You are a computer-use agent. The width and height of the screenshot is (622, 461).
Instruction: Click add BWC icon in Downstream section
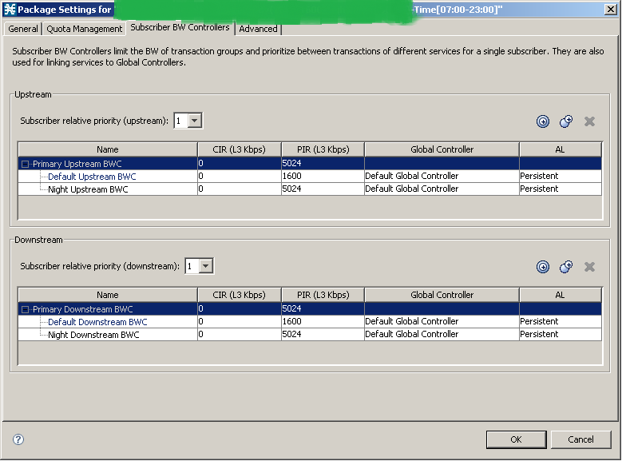[543, 267]
